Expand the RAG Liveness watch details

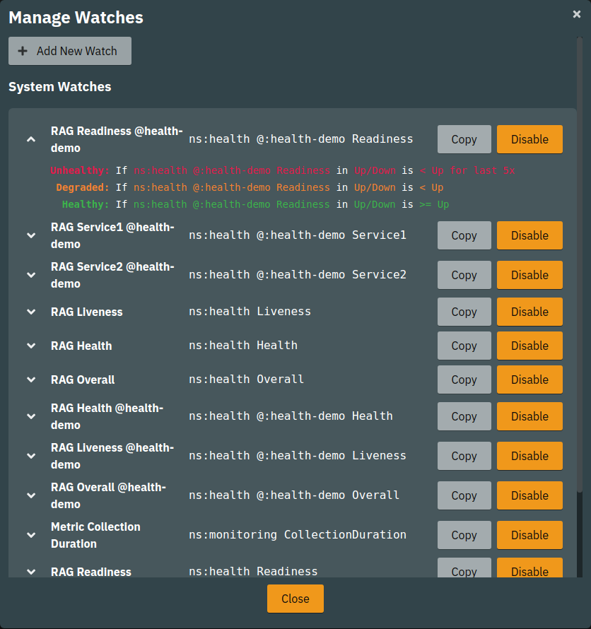pyautogui.click(x=30, y=312)
